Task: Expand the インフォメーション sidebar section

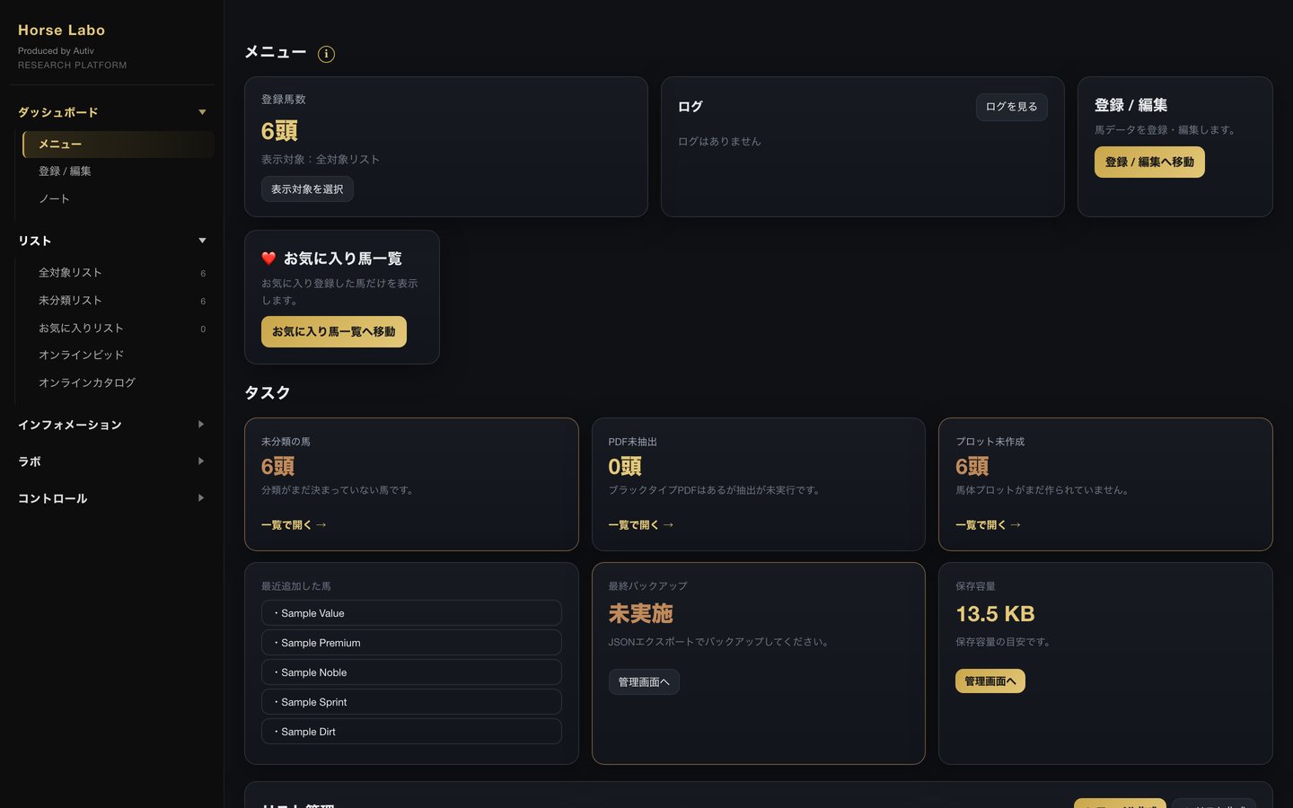Action: pos(112,425)
